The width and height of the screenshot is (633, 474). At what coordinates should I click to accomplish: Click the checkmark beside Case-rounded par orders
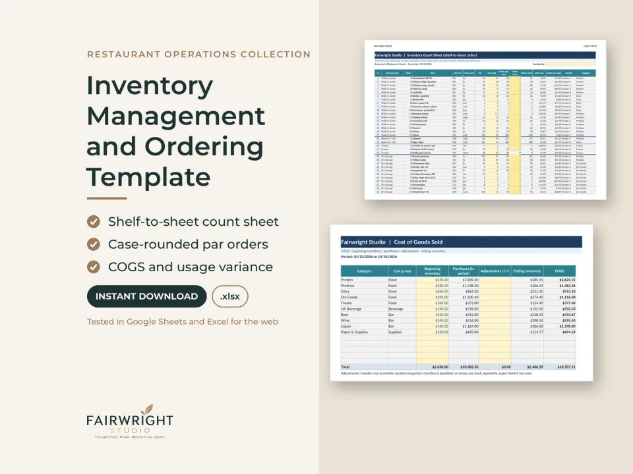coord(93,244)
